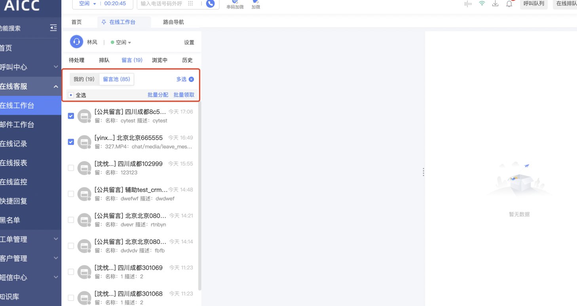This screenshot has width=577, height=306.
Task: Check the 四川成都301068 message checkbox
Action: click(x=71, y=298)
